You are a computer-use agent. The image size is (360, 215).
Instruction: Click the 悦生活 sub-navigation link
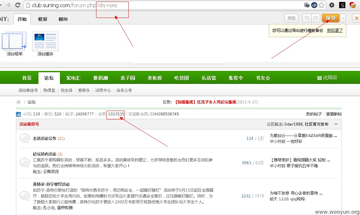[x=66, y=90]
